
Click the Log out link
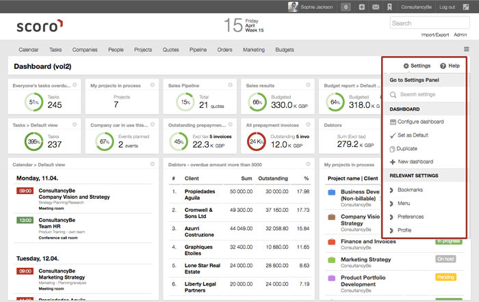click(x=448, y=7)
